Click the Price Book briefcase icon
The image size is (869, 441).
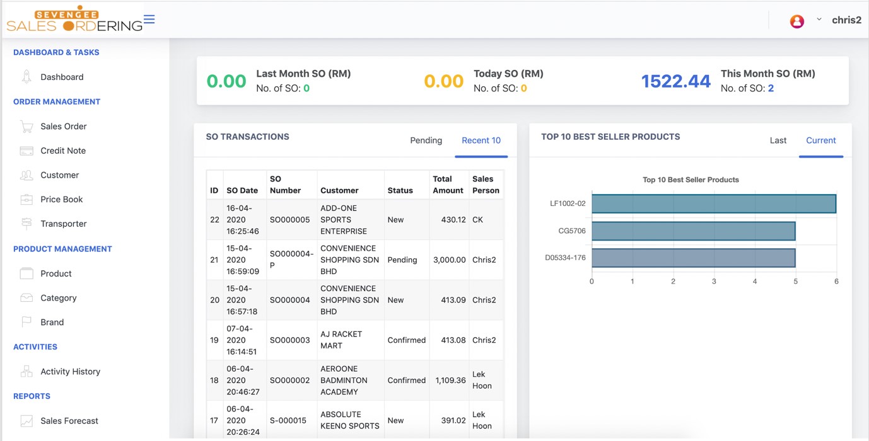[26, 200]
